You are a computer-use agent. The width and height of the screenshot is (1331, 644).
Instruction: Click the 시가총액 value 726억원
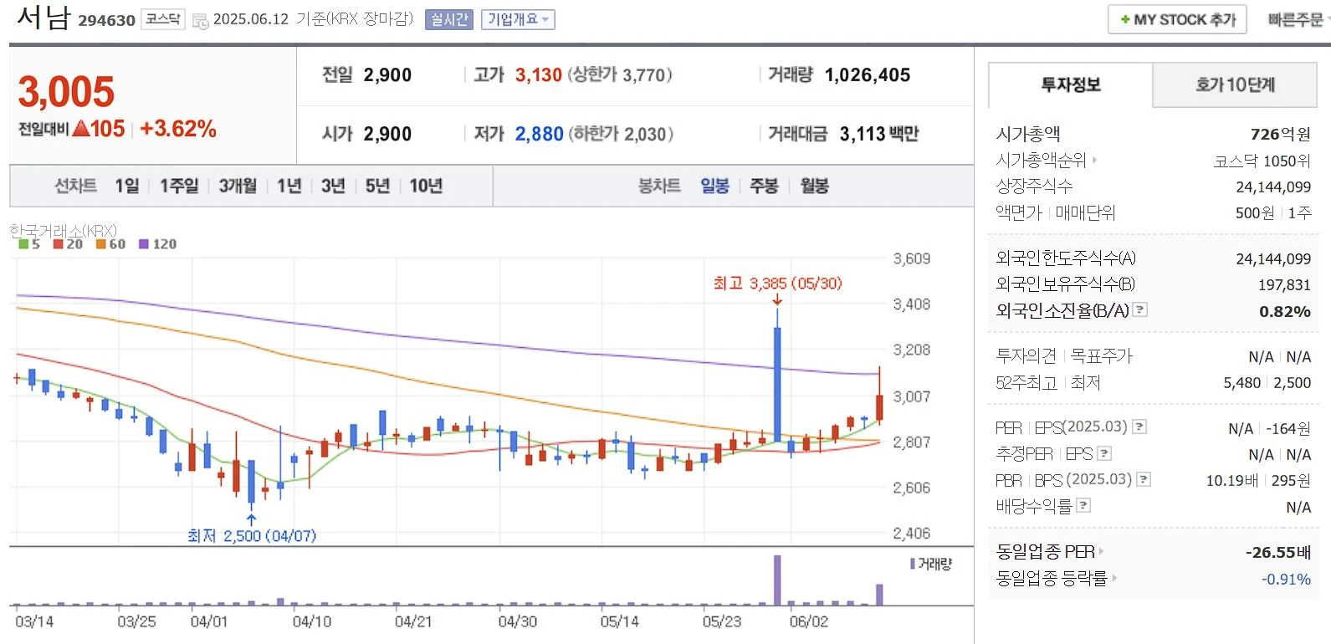(x=1280, y=134)
